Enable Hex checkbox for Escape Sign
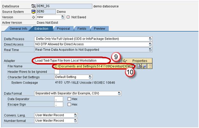 tap(69, 105)
